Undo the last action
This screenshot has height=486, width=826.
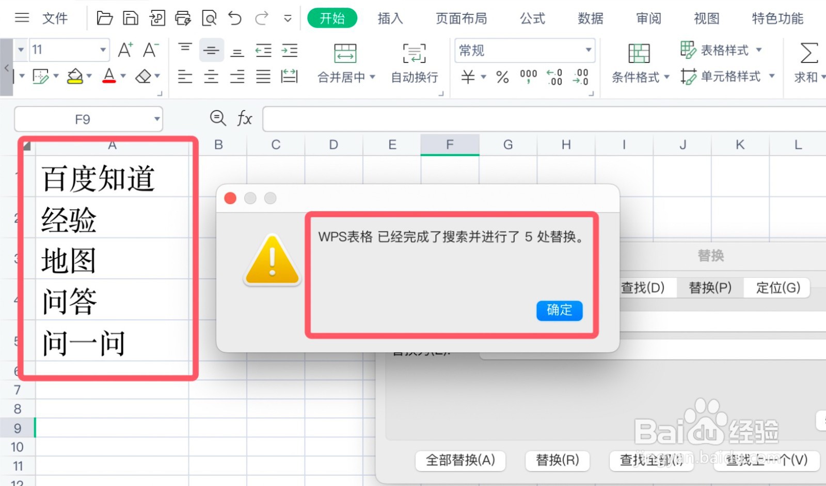click(x=235, y=19)
